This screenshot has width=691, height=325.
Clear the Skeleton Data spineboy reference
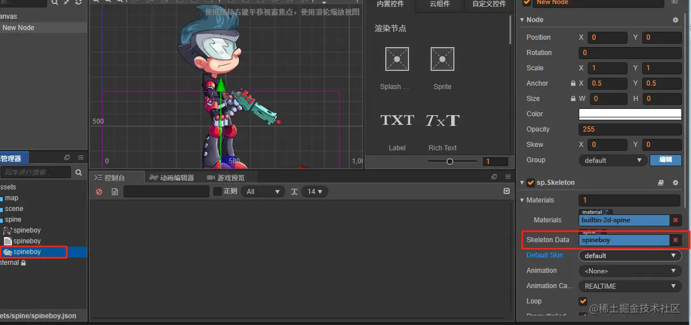pyautogui.click(x=675, y=240)
